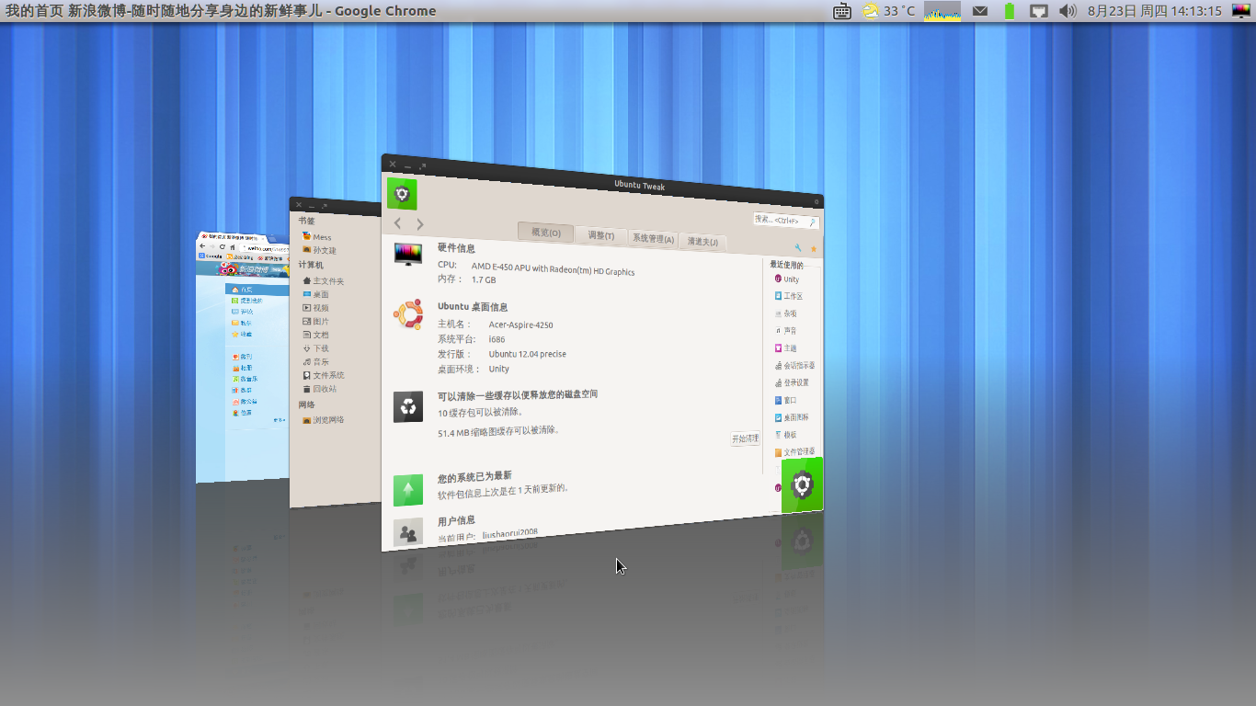Viewport: 1256px width, 706px height.
Task: Open 文档 in file manager sidebar
Action: click(315, 336)
